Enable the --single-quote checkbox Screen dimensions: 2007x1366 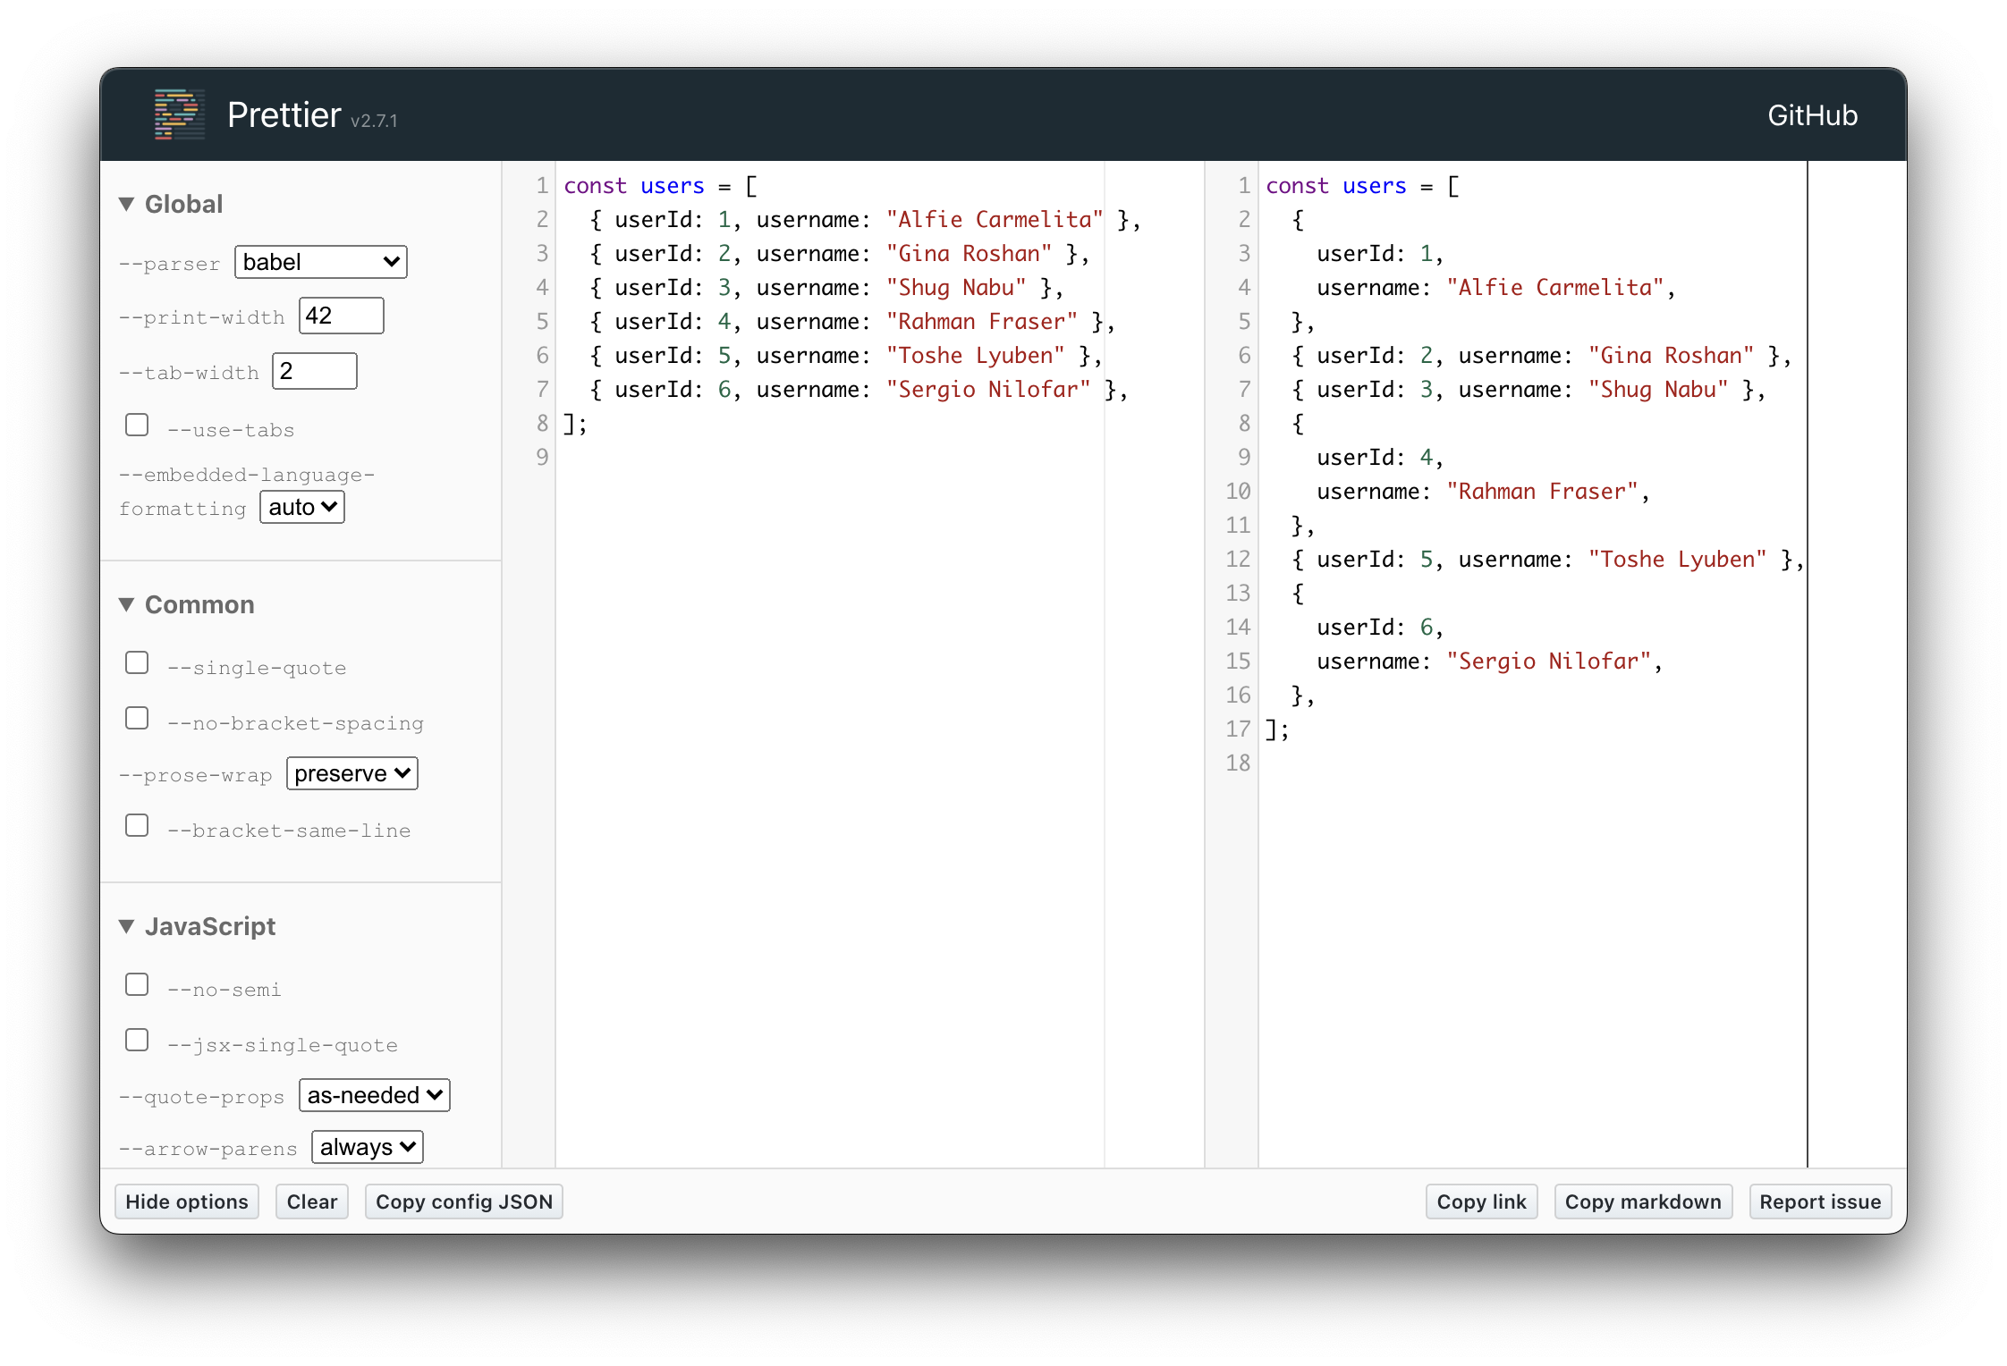point(137,662)
